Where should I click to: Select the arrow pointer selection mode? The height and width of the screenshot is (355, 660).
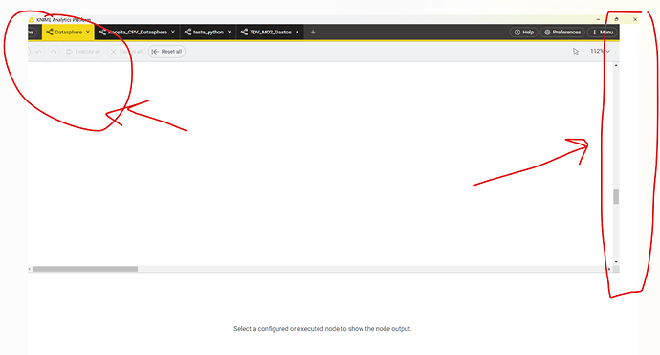tap(576, 52)
